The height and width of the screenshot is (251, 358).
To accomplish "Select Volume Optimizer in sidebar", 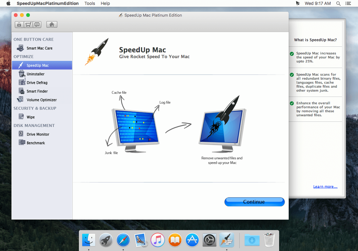I will point(42,100).
